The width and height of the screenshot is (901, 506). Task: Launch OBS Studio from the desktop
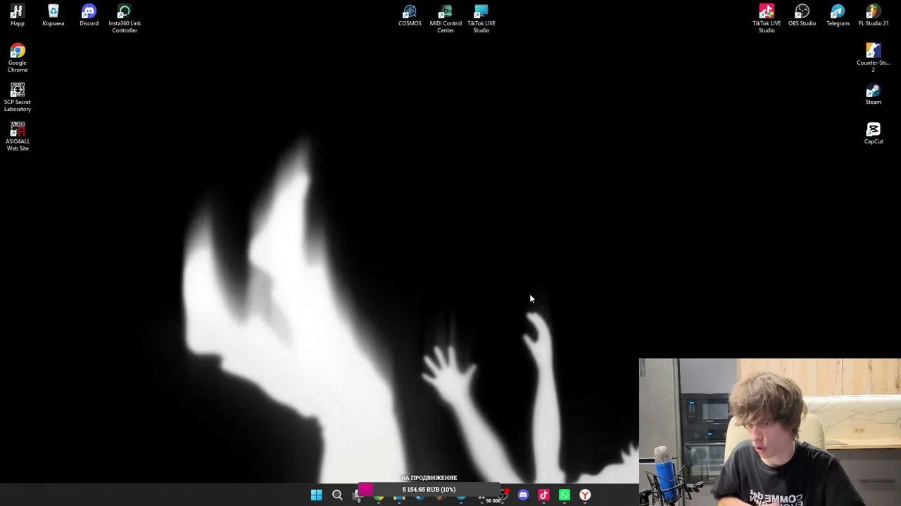coord(802,15)
